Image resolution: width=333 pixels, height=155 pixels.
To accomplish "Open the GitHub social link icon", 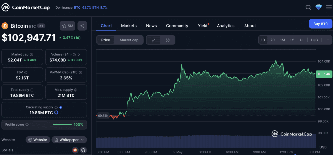I will pyautogui.click(x=83, y=150).
